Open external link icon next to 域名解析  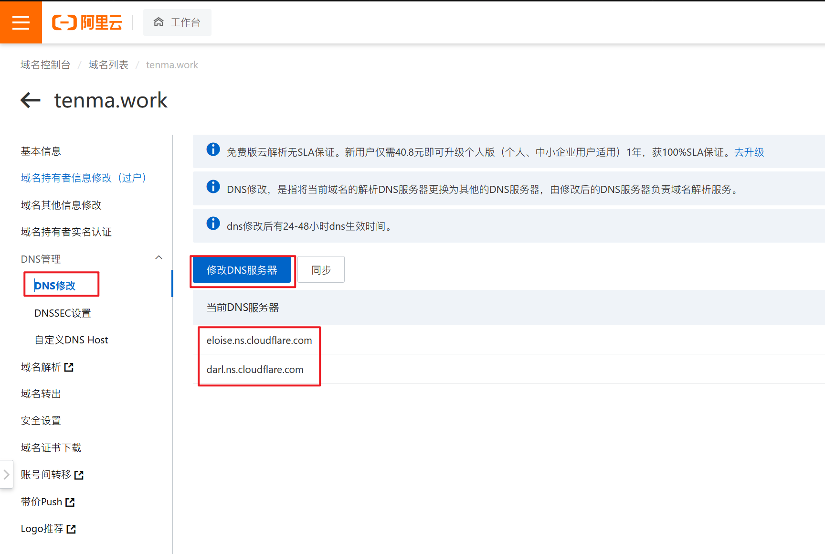click(x=69, y=367)
